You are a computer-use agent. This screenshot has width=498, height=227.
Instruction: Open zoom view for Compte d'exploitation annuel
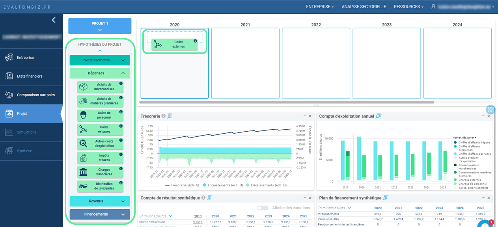(x=378, y=116)
